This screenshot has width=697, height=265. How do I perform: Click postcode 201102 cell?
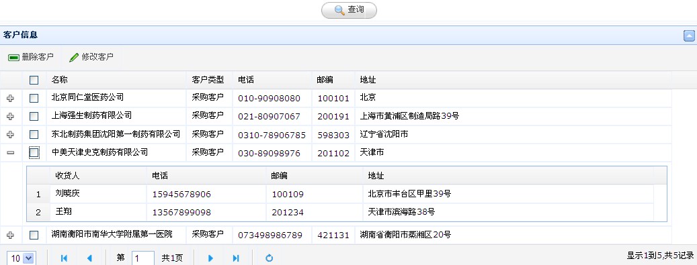coord(333,153)
